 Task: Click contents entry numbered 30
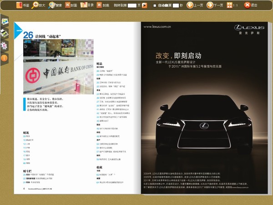pos(108,82)
